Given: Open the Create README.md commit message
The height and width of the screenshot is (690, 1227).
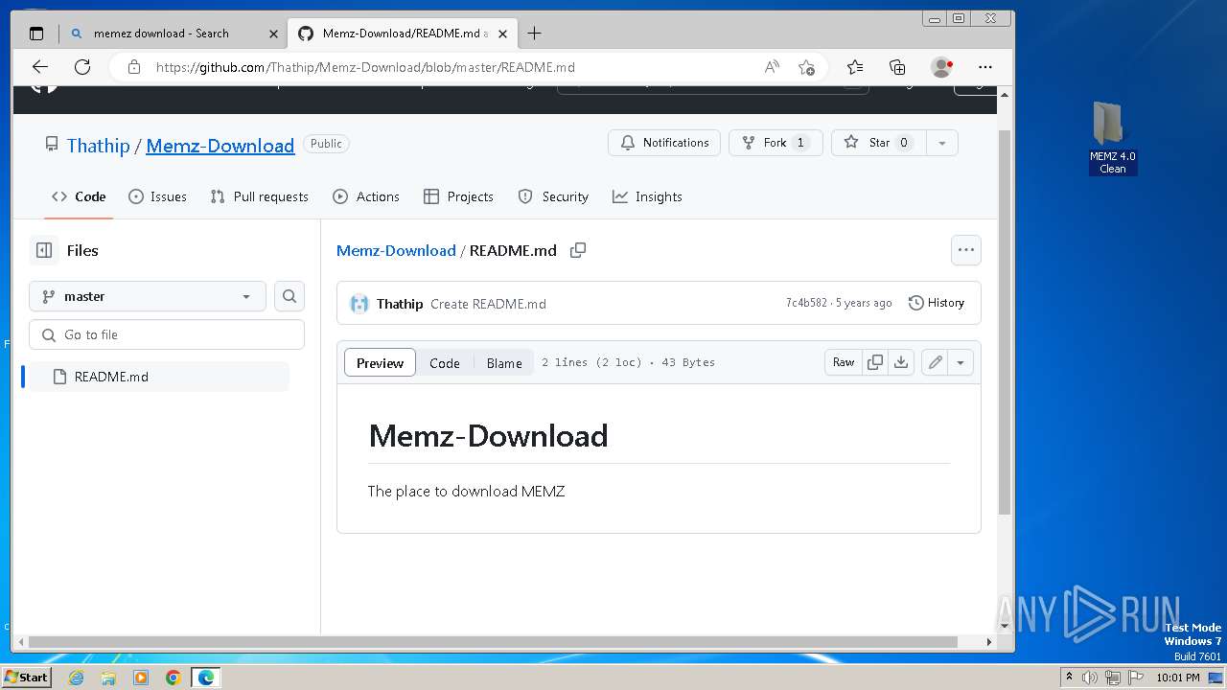Looking at the screenshot, I should pyautogui.click(x=488, y=304).
